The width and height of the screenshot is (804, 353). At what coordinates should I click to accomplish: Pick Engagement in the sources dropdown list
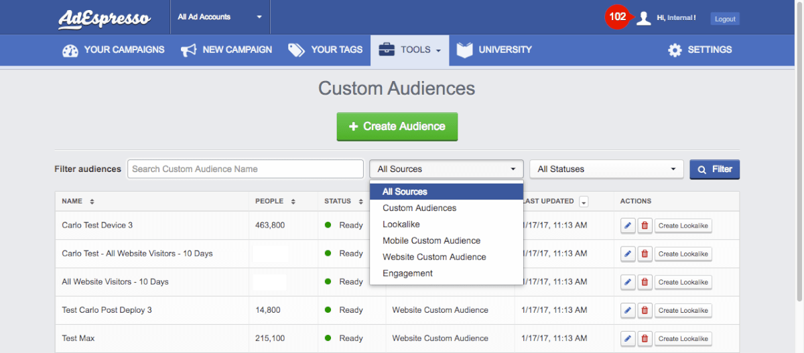tap(407, 273)
